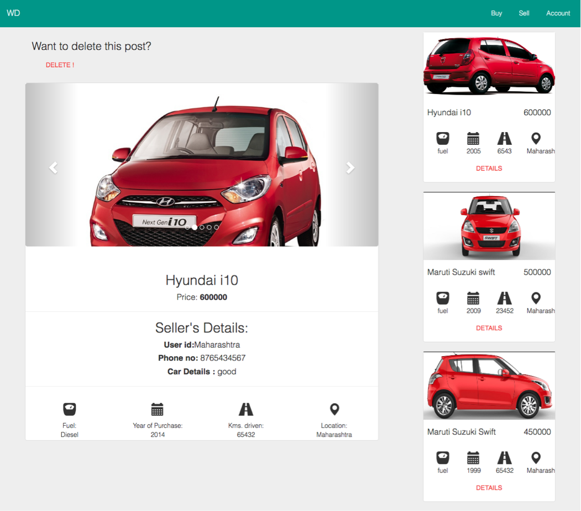
Task: Click the main Hyundai i10 carousel photo
Action: point(202,165)
